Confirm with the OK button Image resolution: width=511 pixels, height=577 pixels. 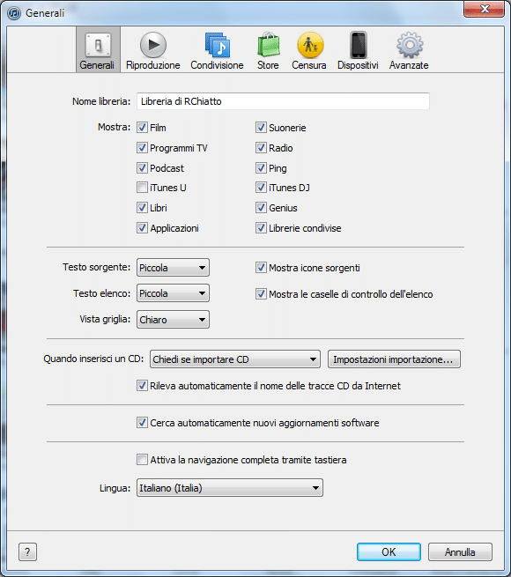[389, 552]
